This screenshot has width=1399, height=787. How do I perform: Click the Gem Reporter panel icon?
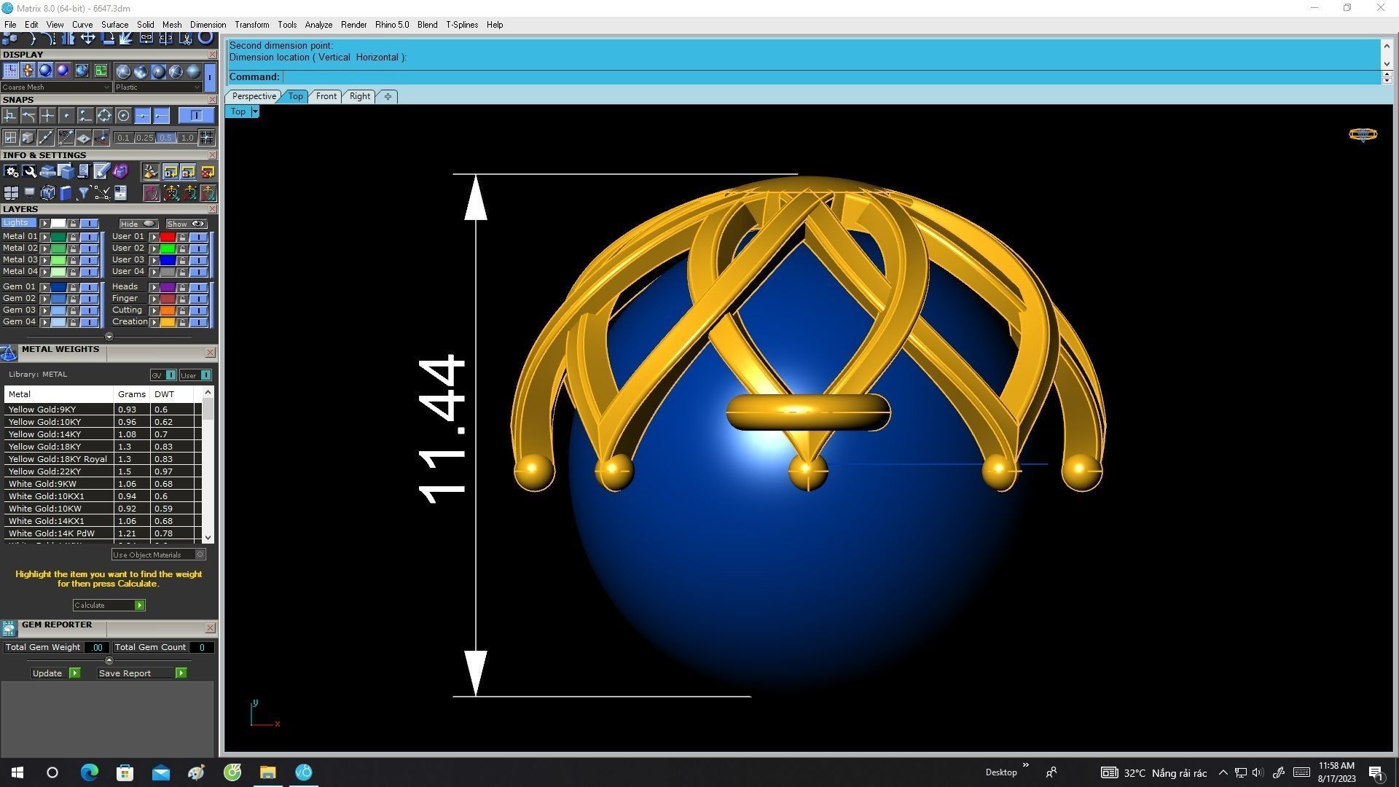coord(9,628)
